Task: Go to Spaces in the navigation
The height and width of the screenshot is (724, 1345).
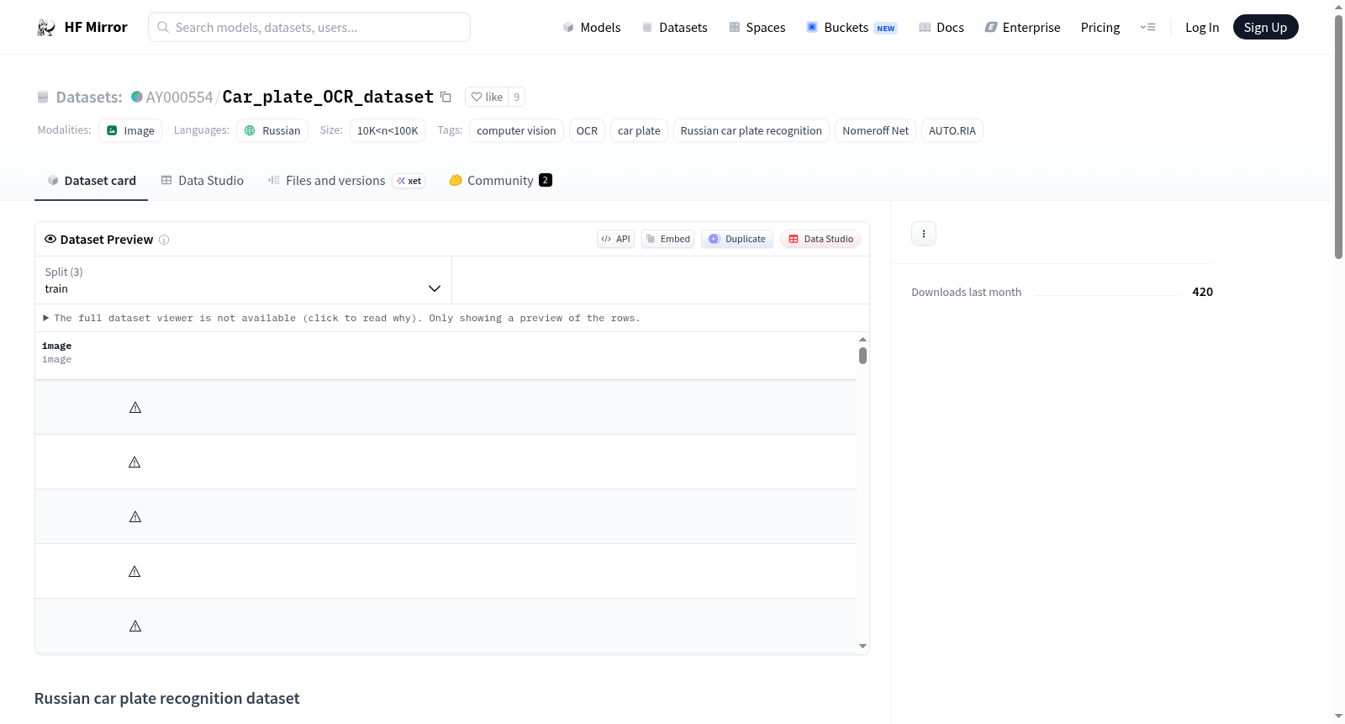Action: point(757,28)
